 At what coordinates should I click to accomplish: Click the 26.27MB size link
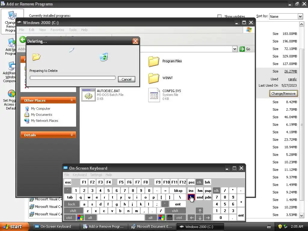[291, 71]
